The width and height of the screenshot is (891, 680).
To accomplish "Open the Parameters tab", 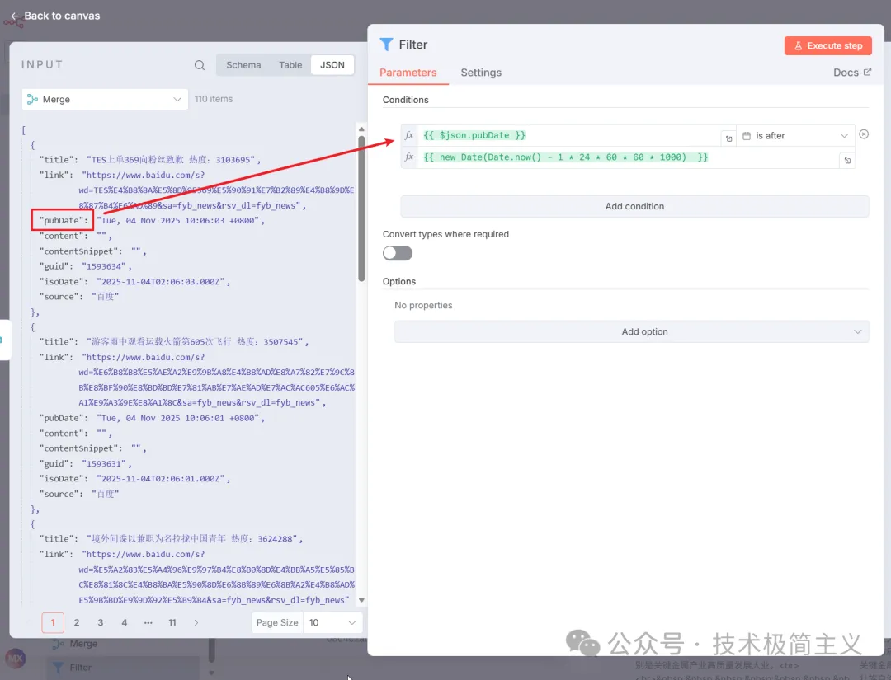I will pos(408,73).
